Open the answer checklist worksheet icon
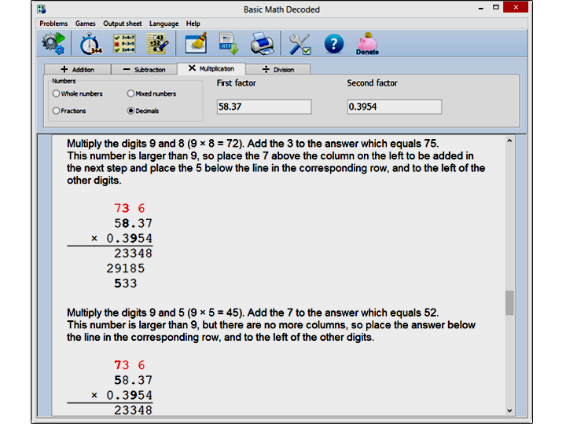The width and height of the screenshot is (566, 424). pyautogui.click(x=124, y=44)
